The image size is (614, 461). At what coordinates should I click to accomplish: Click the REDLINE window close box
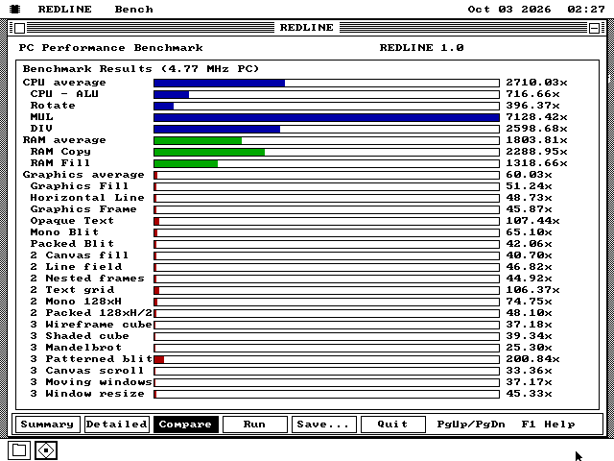pos(19,28)
